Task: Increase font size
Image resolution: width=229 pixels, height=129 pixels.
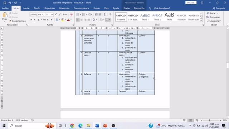Action: point(56,14)
